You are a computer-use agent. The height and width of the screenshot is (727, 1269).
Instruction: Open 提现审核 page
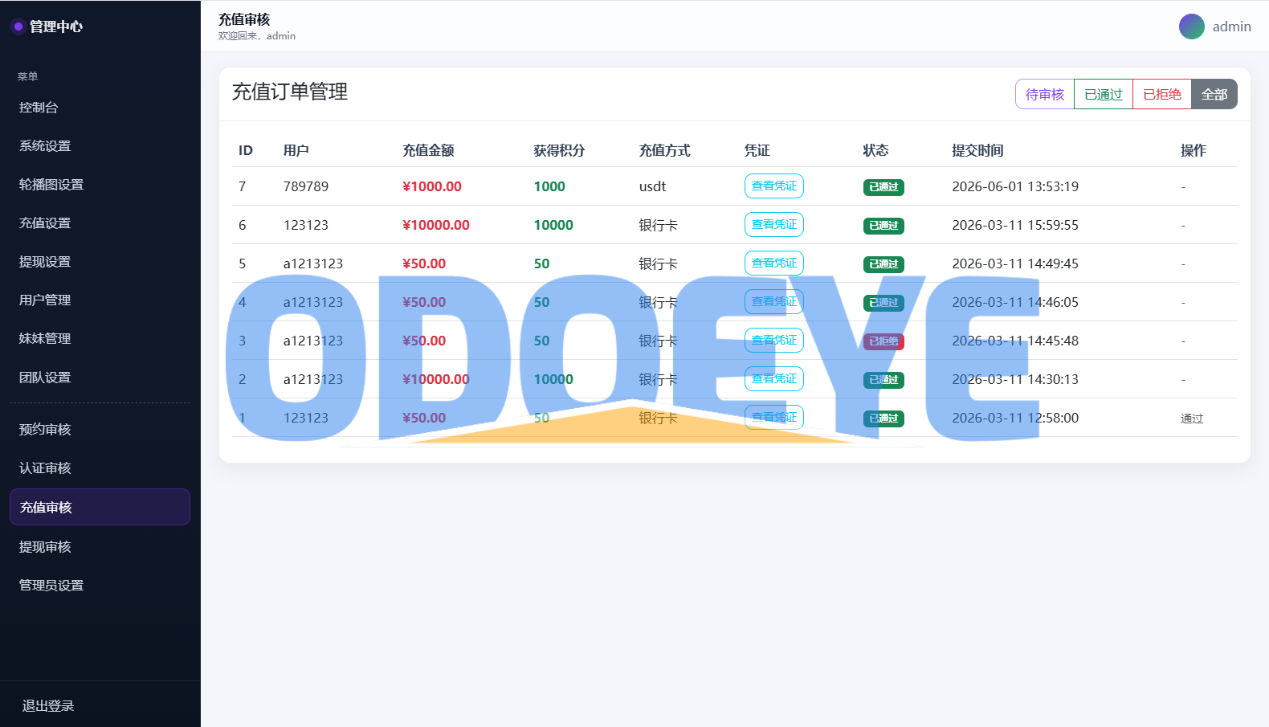[x=100, y=547]
